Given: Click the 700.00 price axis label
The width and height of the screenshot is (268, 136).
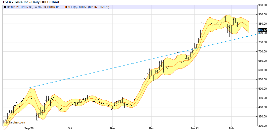Looking at the screenshot, I should click(x=263, y=51).
